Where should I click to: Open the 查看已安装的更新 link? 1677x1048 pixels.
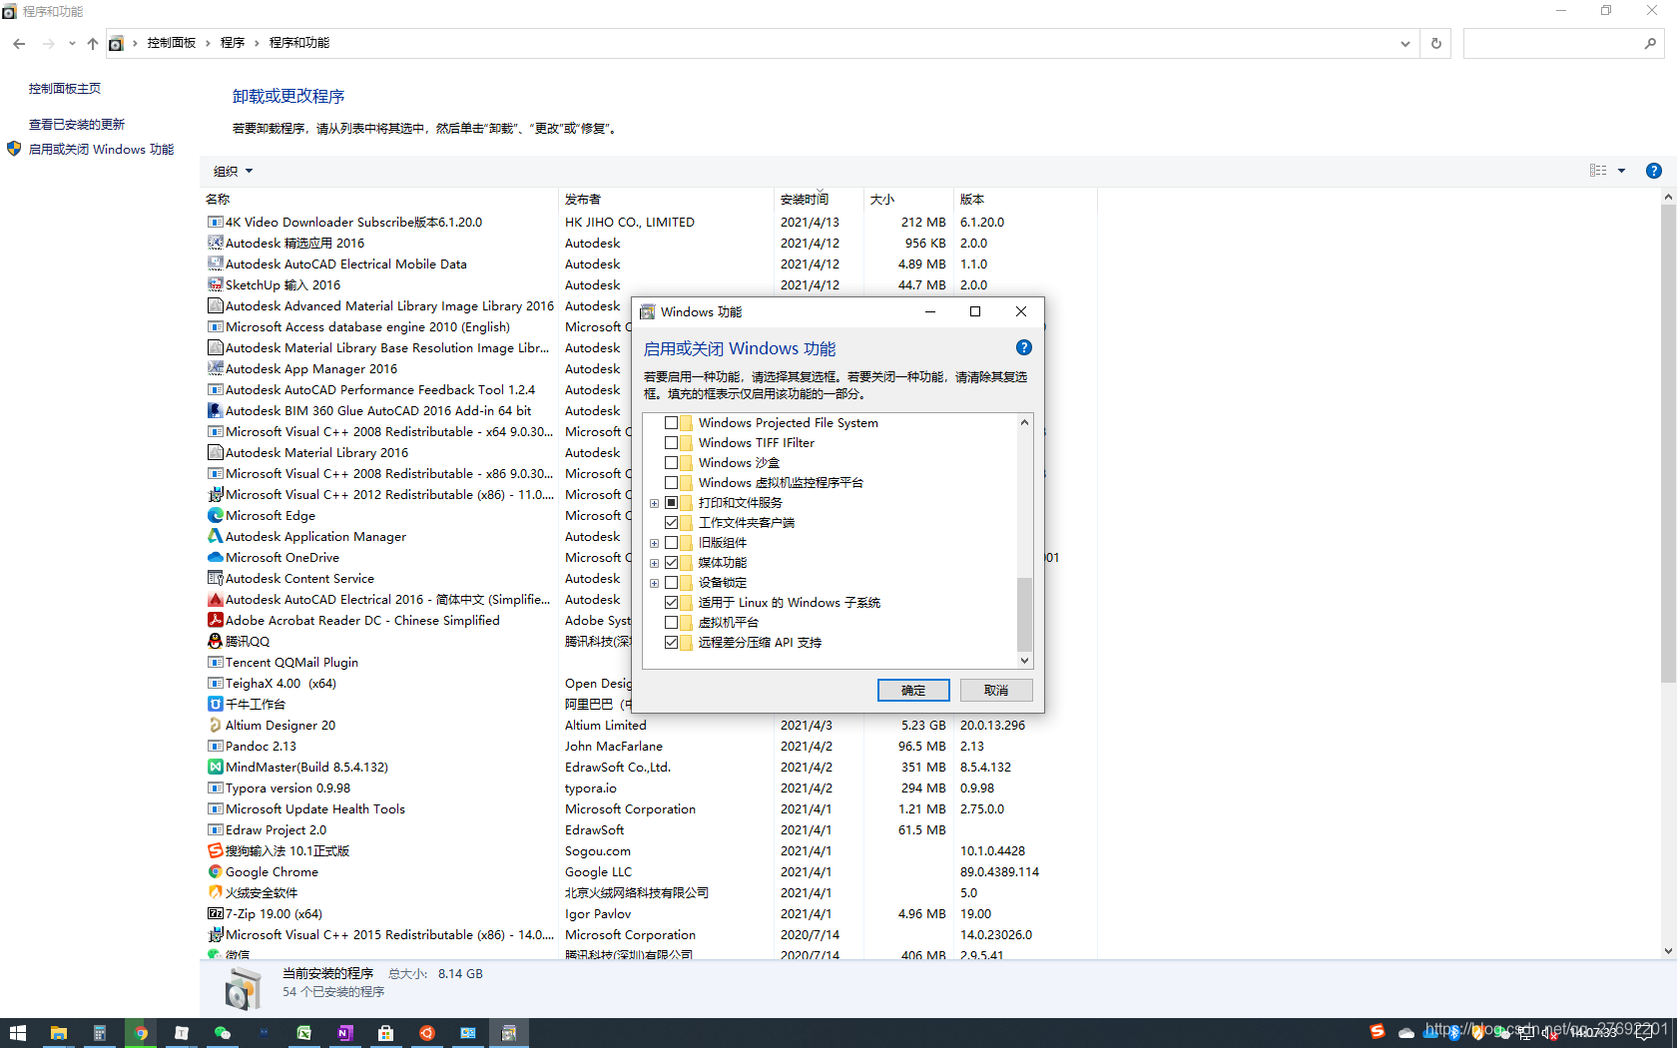(77, 124)
